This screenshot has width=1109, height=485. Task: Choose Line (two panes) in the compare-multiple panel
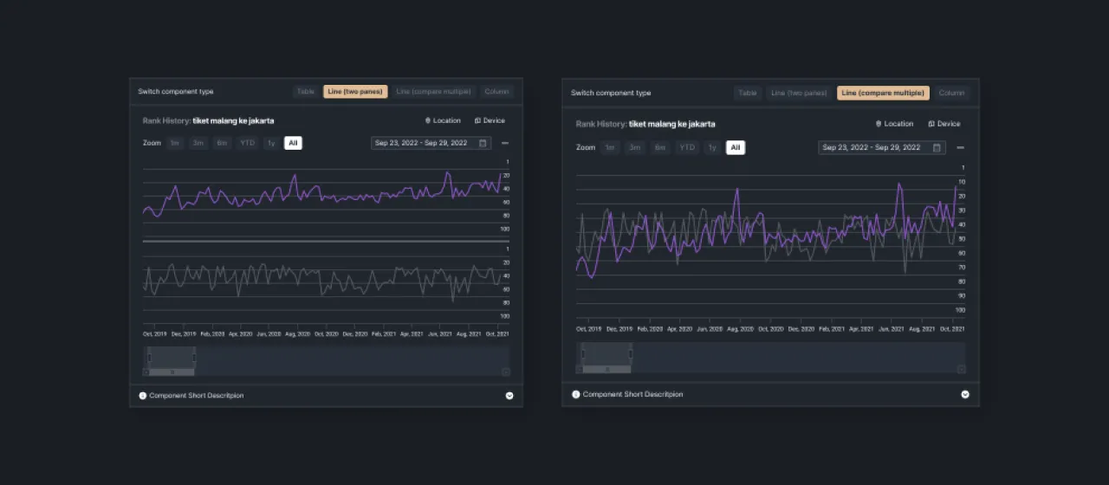point(799,93)
